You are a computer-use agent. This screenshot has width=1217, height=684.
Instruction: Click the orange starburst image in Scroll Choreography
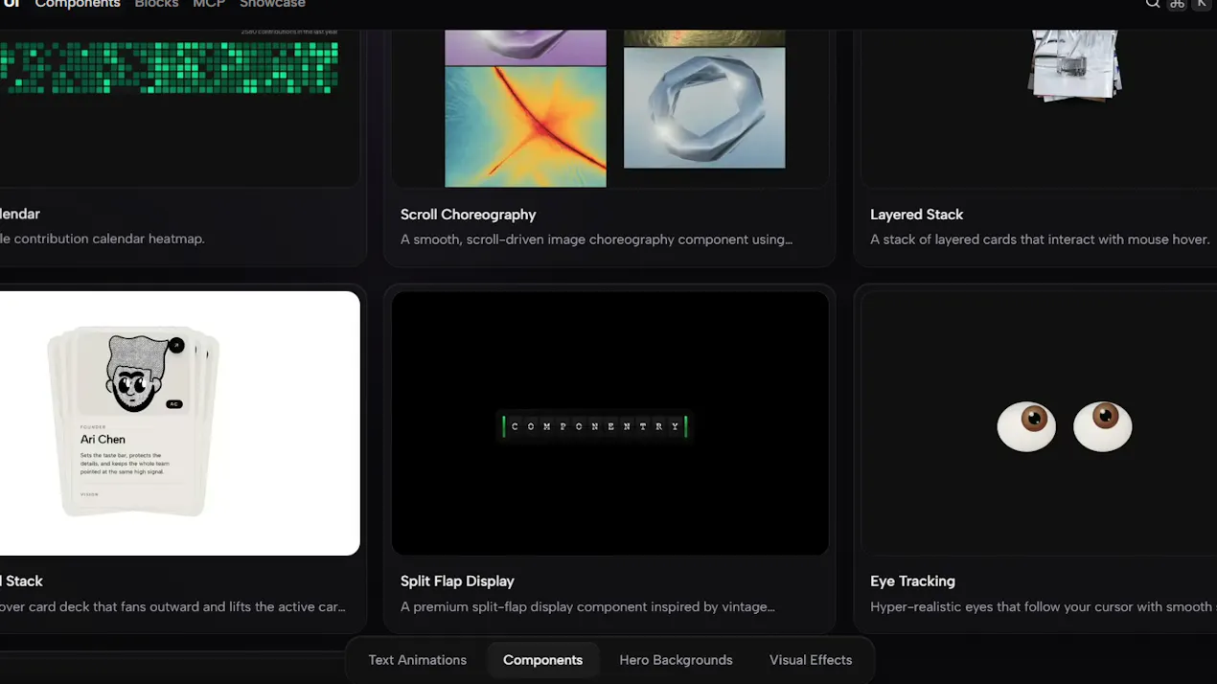coord(525,126)
